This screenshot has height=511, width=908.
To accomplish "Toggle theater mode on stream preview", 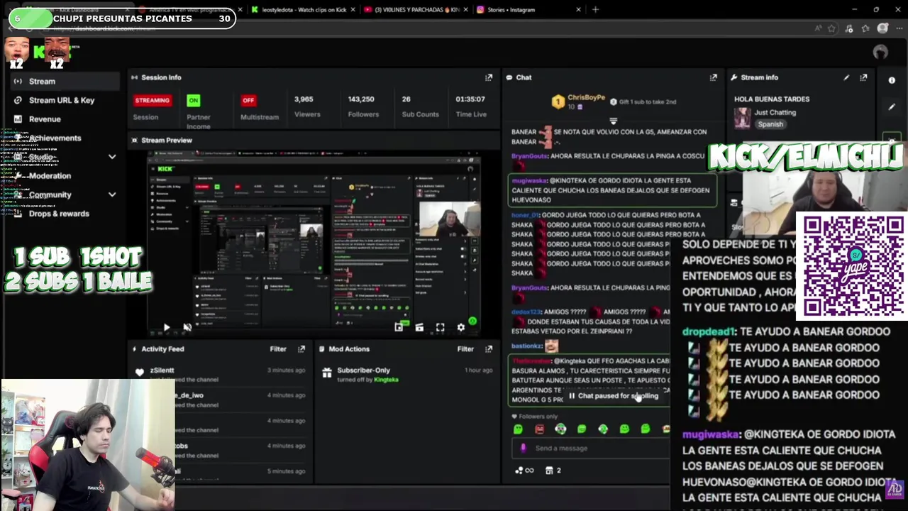I will [x=419, y=327].
